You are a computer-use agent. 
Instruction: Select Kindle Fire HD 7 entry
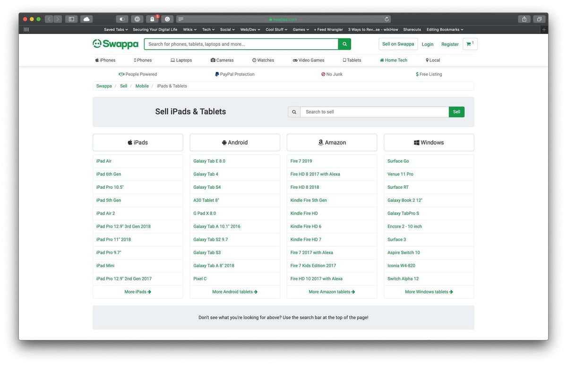306,240
